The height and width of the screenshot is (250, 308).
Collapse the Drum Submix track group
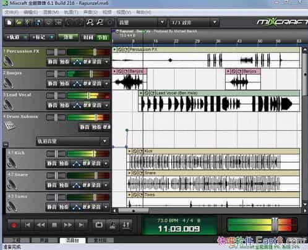[6, 144]
